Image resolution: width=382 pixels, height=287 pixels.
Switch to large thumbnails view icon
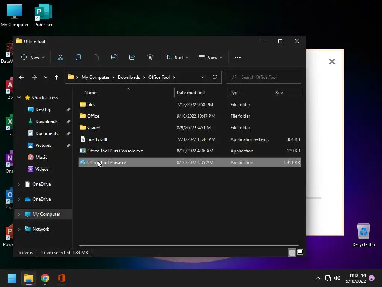click(x=300, y=252)
